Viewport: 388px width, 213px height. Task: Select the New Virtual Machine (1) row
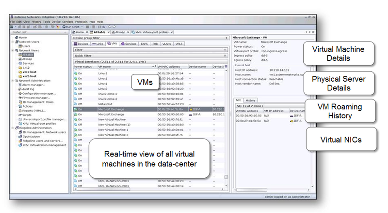149,125
